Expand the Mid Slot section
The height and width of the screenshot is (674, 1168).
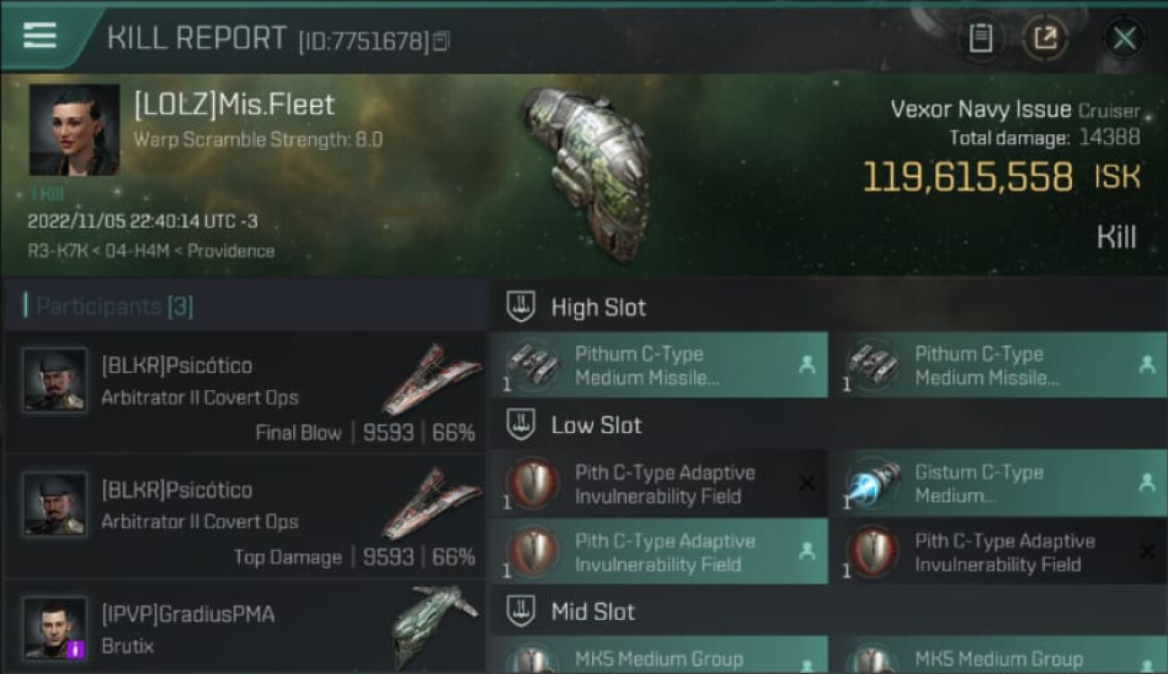tap(521, 612)
